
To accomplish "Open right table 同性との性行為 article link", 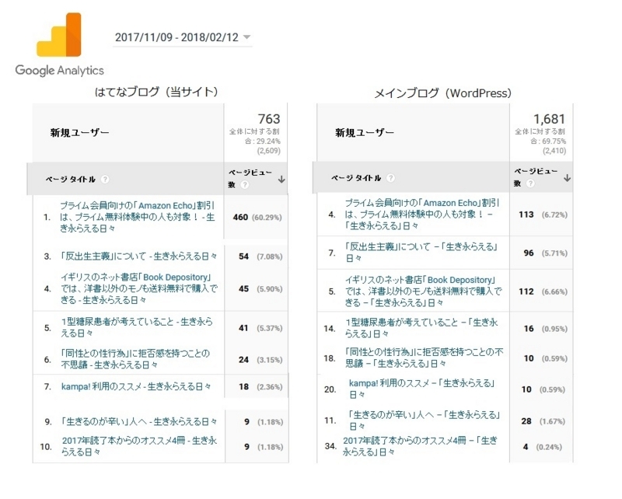I will click(424, 358).
